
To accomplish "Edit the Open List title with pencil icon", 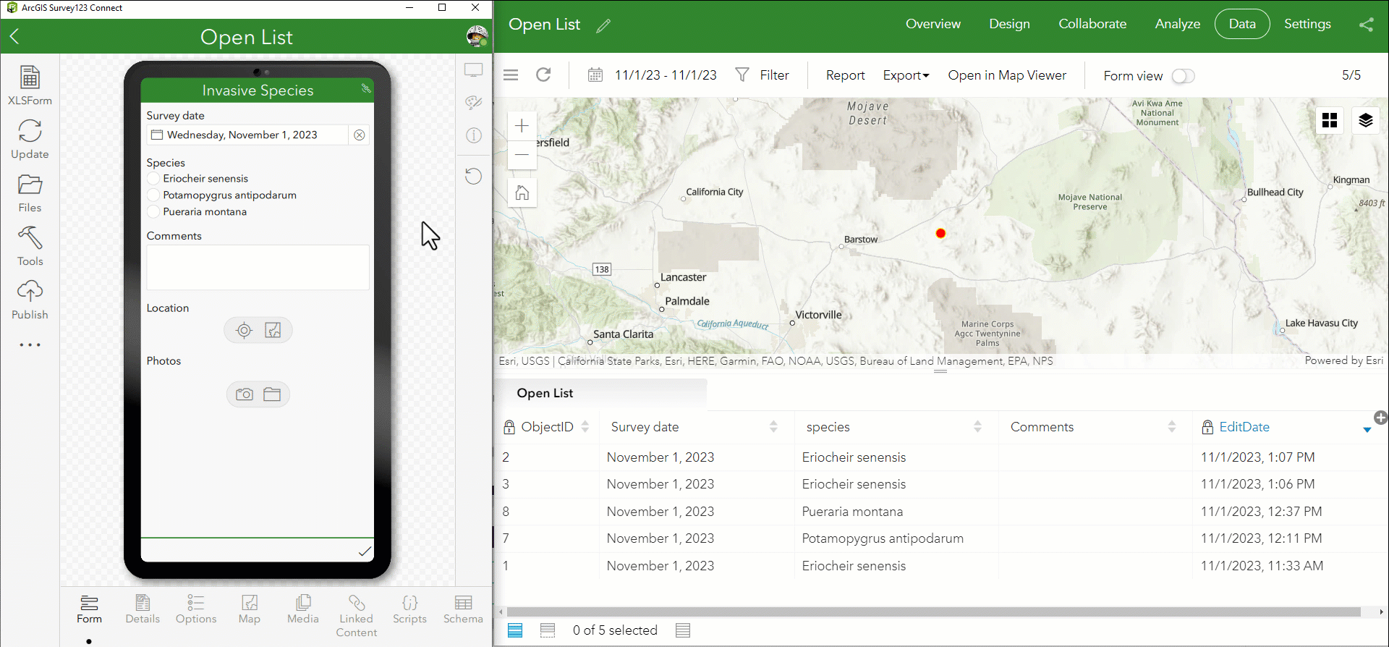I will coord(603,26).
